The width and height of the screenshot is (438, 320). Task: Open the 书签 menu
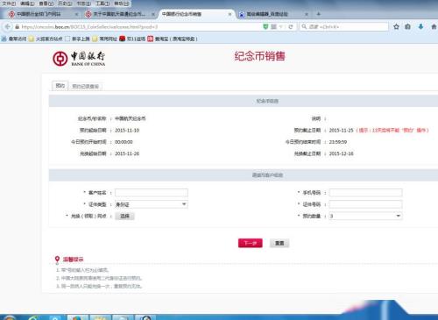point(84,4)
